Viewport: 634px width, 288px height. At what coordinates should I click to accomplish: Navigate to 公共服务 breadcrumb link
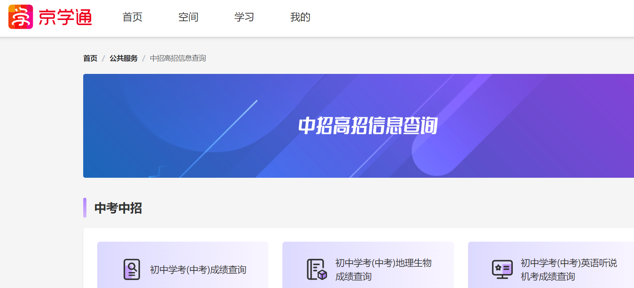pos(124,58)
